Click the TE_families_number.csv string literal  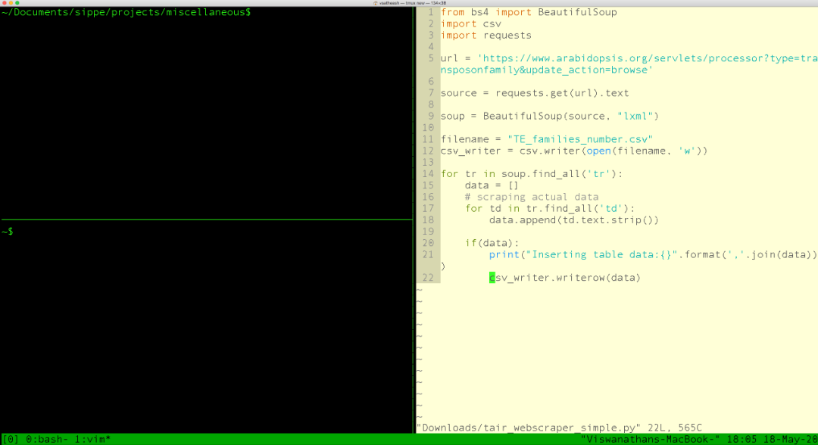coord(582,138)
